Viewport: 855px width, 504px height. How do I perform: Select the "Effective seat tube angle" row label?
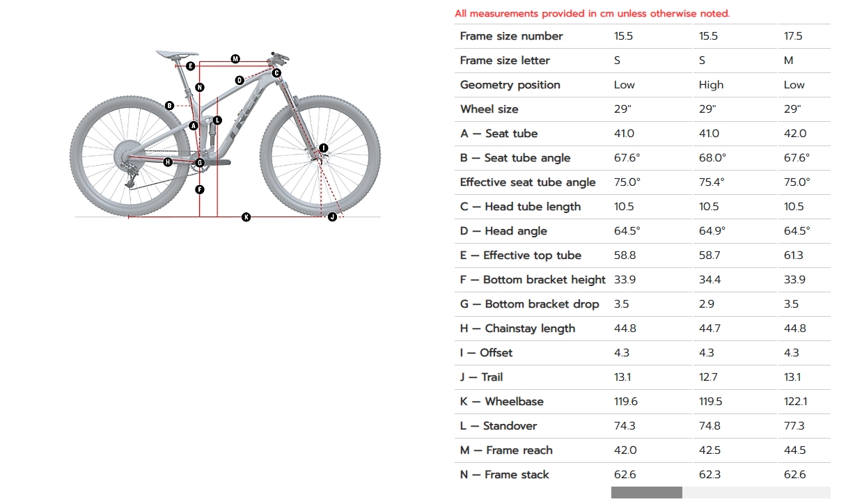point(528,182)
